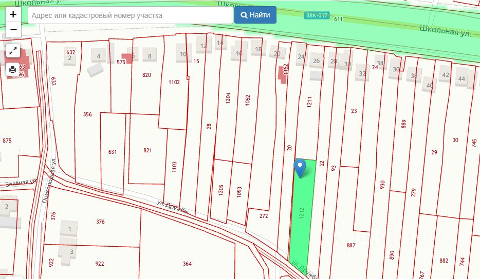Select parcel labeled 93

[x=334, y=168]
